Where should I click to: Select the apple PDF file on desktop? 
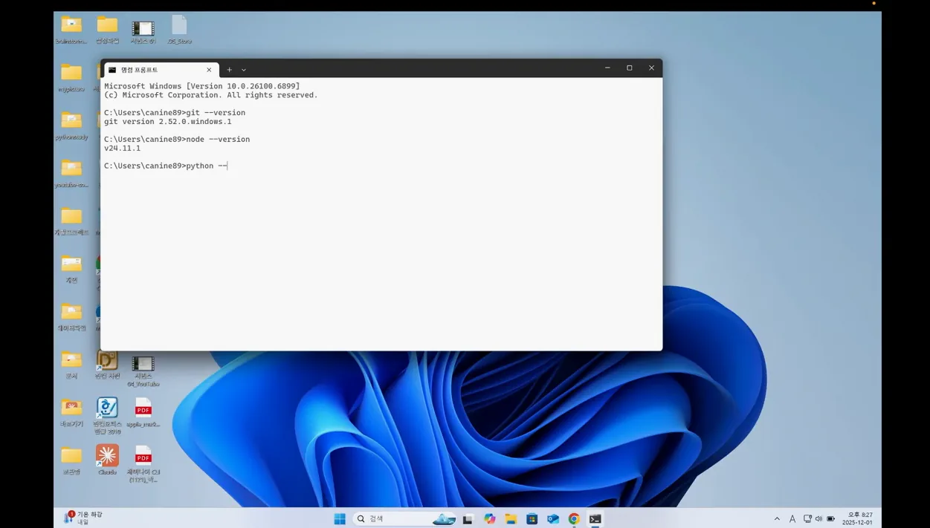point(143,412)
